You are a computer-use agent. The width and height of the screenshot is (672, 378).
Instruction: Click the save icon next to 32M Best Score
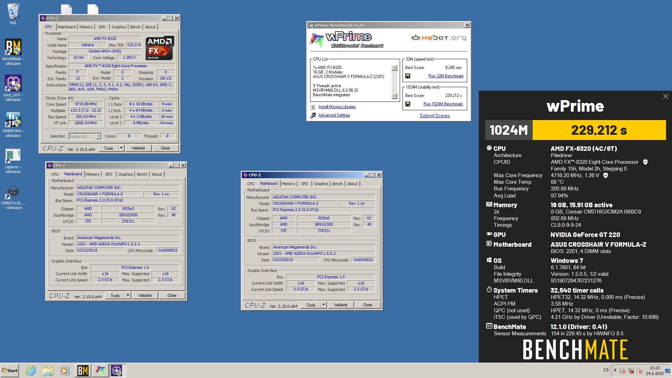tap(408, 76)
